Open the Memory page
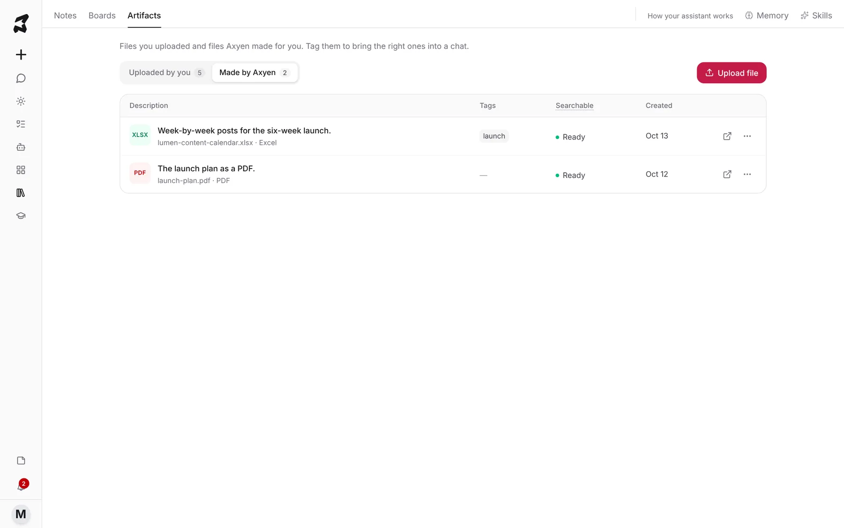The image size is (844, 528). click(x=767, y=15)
